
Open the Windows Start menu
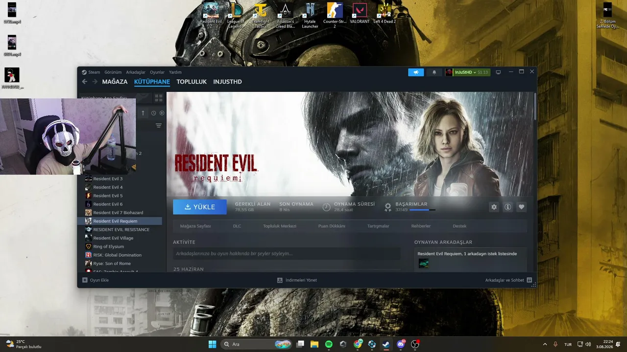(212, 344)
